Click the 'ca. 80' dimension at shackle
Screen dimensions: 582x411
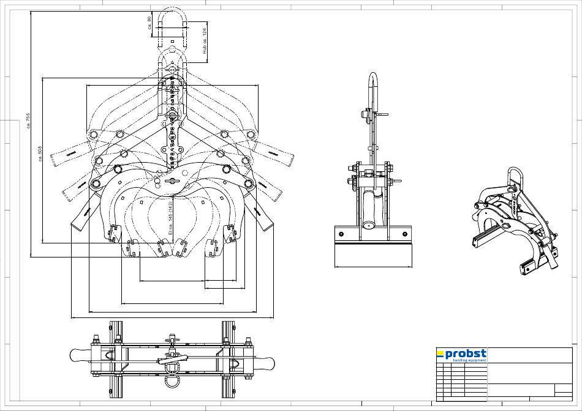149,23
